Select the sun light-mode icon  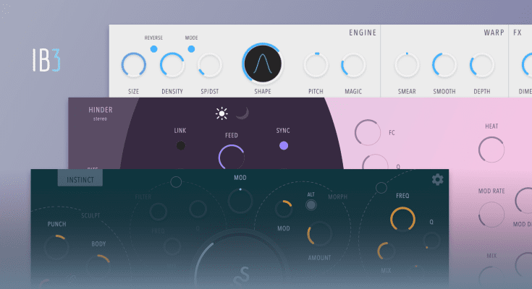221,113
